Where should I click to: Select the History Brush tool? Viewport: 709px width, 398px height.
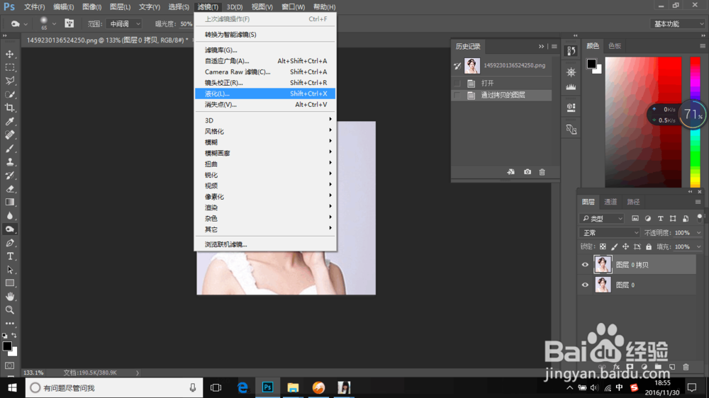(9, 176)
